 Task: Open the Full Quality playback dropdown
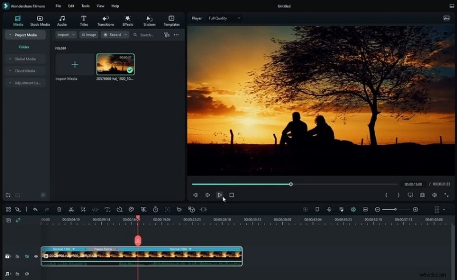(225, 18)
